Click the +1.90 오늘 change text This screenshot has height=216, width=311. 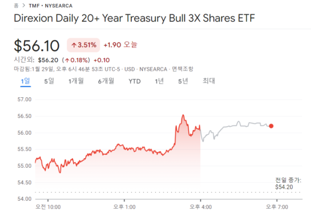(x=121, y=45)
